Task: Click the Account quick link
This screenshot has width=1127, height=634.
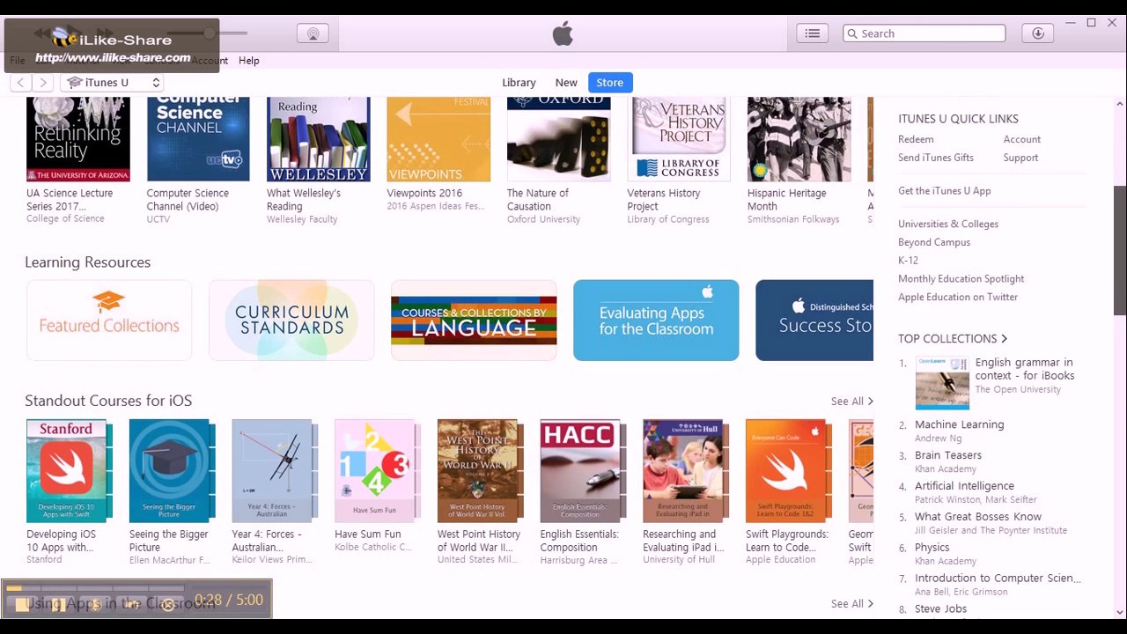Action: (1021, 139)
